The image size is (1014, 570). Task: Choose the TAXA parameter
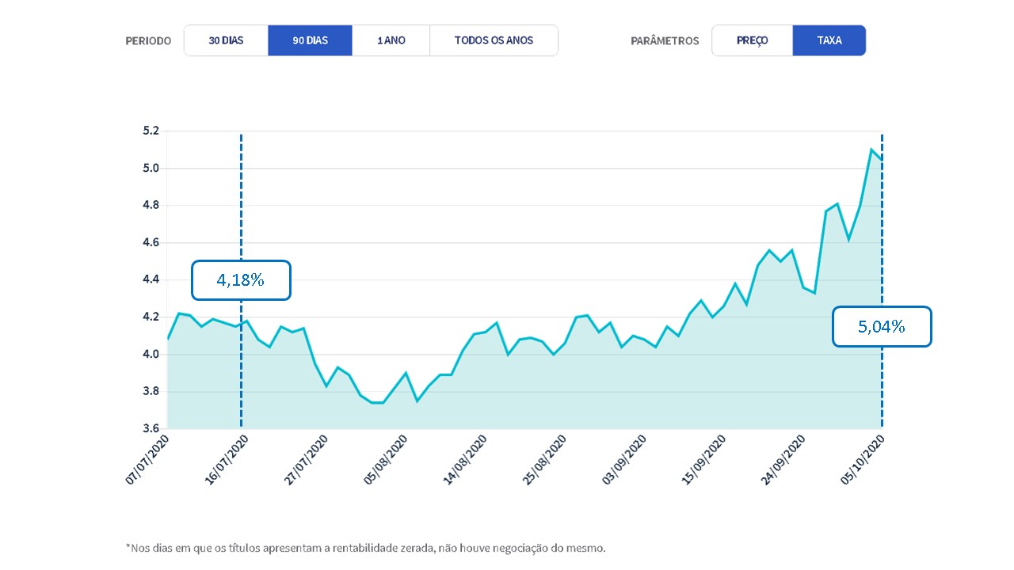[829, 40]
